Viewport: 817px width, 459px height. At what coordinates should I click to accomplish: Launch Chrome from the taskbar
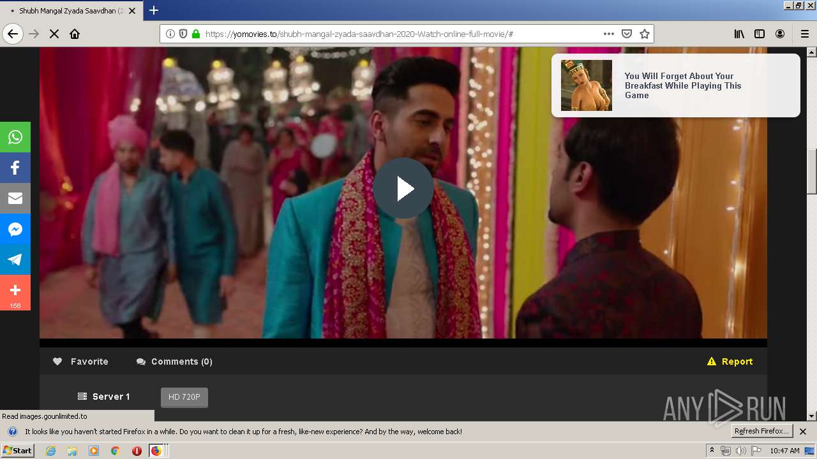point(116,451)
